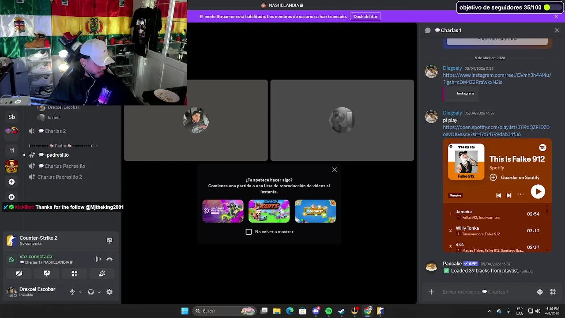Disable Streamer mode with Deshabilitar

tap(365, 16)
